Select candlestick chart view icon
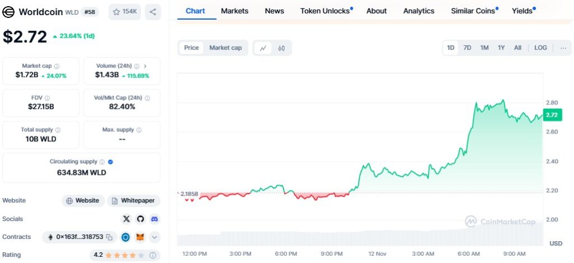Screen dimensions: 574x263 (281, 48)
